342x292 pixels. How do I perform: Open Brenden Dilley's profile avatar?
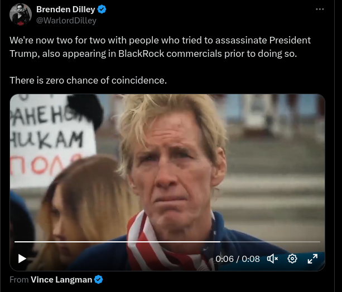click(x=21, y=14)
